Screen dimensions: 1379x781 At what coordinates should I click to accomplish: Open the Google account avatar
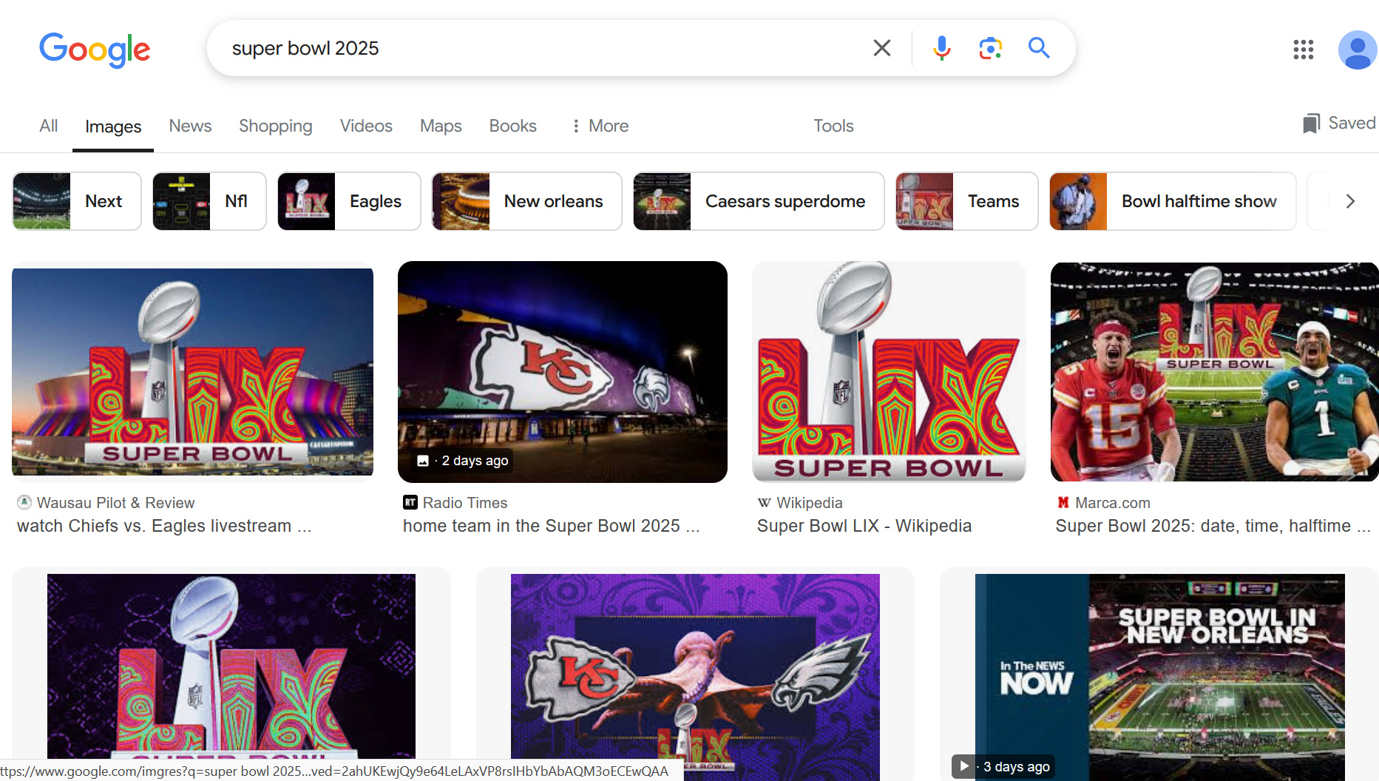[x=1358, y=50]
